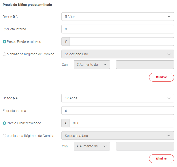
Task: Expand first Selecciona Uno meal plan dropdown
Action: [x=118, y=54]
